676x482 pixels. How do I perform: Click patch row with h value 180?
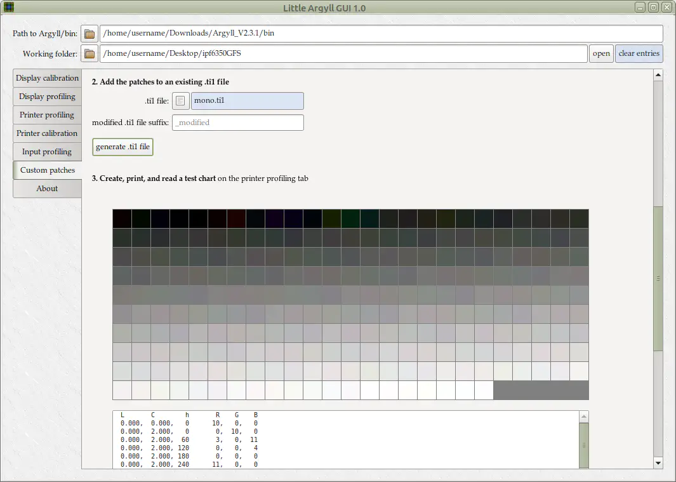pos(189,456)
